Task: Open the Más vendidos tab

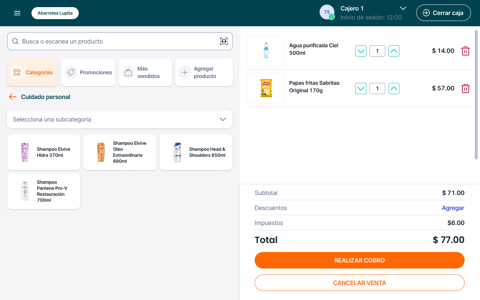Action: coord(145,72)
